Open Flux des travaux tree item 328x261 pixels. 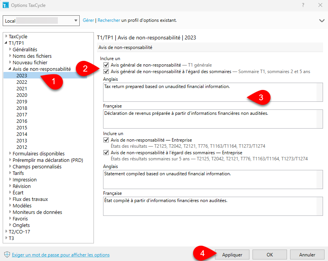click(x=30, y=199)
